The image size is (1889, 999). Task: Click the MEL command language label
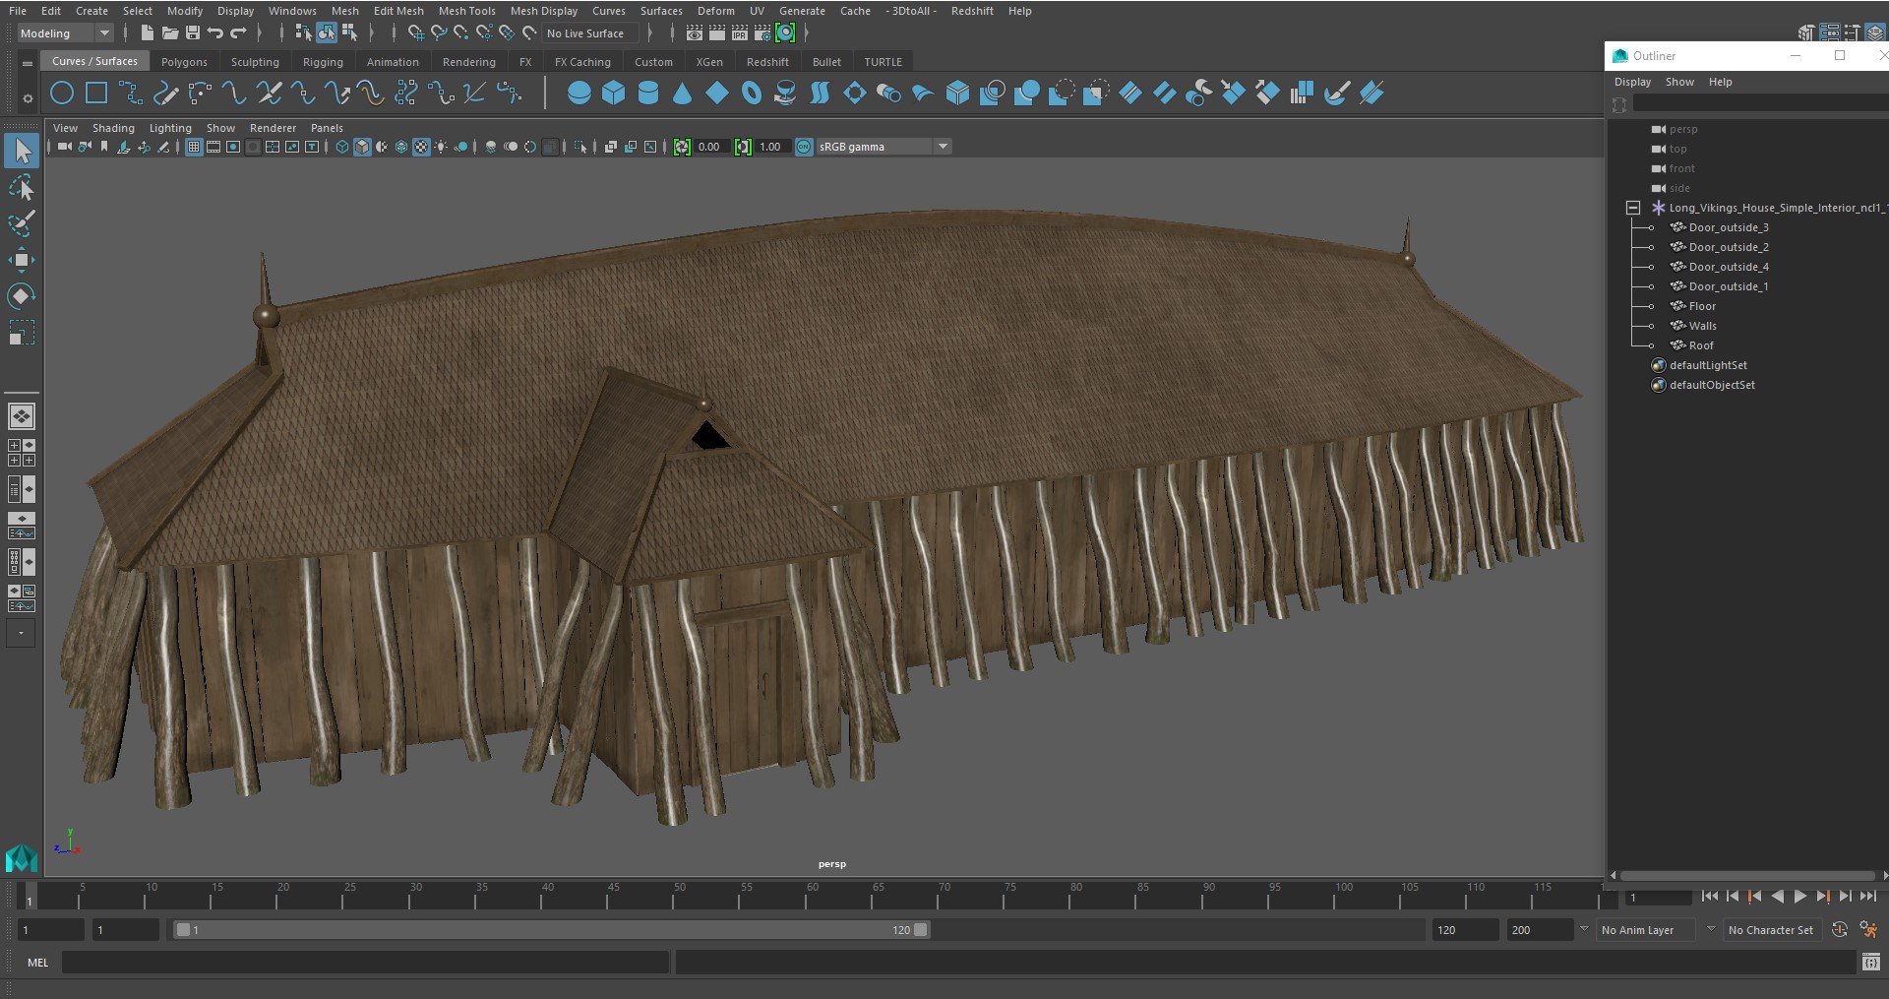tap(38, 963)
